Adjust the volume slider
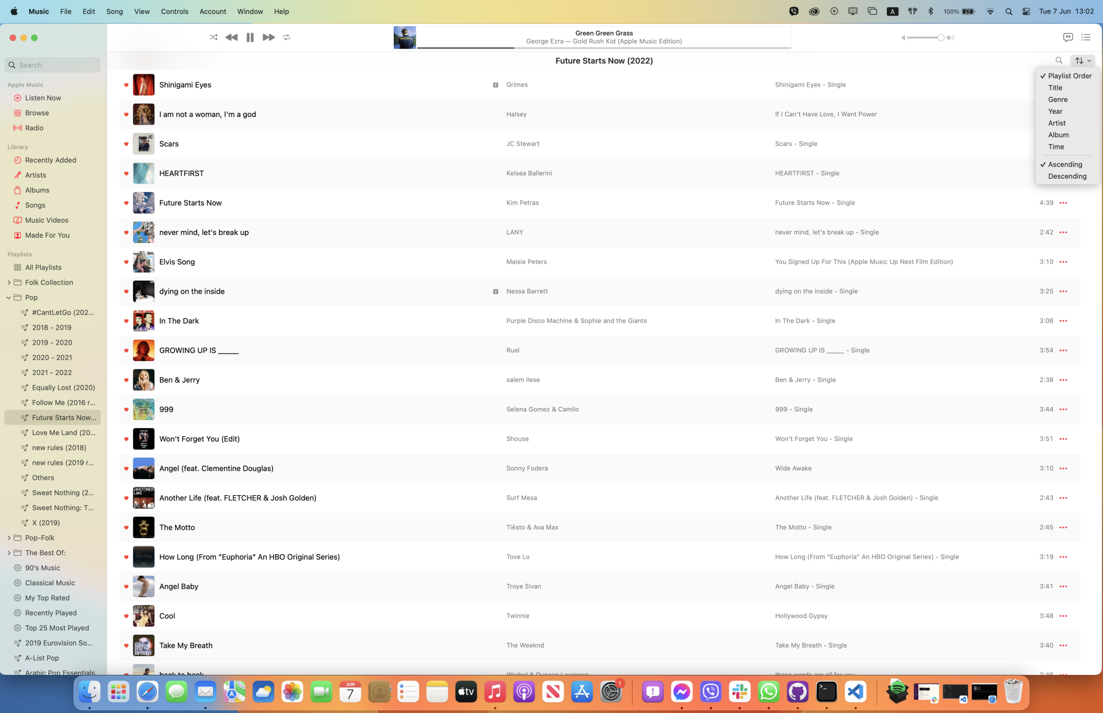 pyautogui.click(x=940, y=37)
